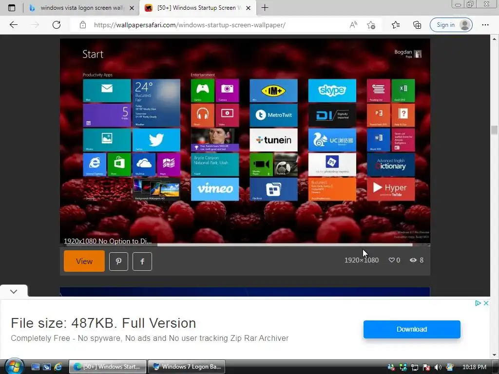Click the wallpaper caption 1920x1080 No Option
The image size is (499, 374).
coord(108,241)
